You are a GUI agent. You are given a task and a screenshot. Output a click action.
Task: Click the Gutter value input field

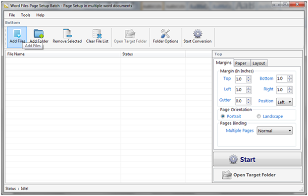241,101
